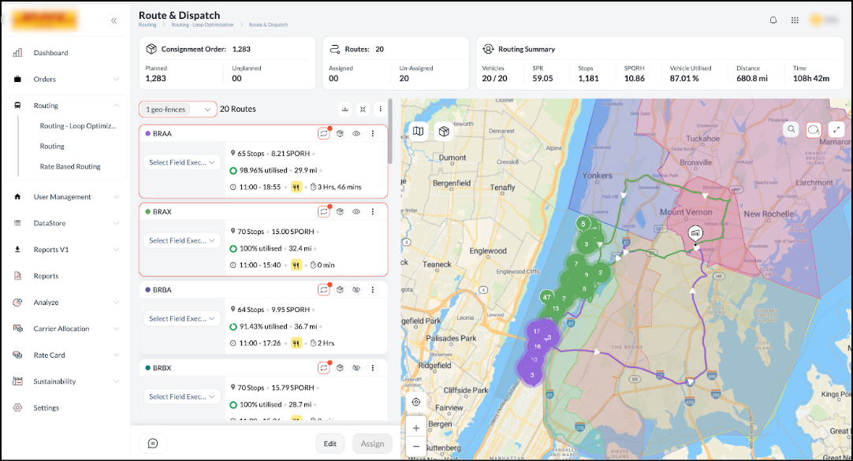Click the green 47 stop cluster on the map
This screenshot has width=853, height=461.
point(547,297)
